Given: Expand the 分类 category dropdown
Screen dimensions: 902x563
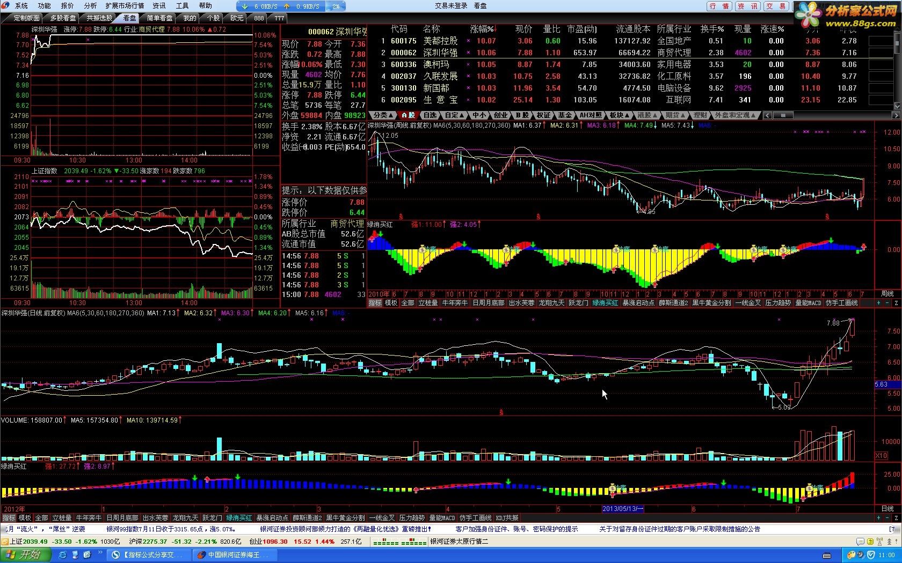Looking at the screenshot, I should 383,115.
